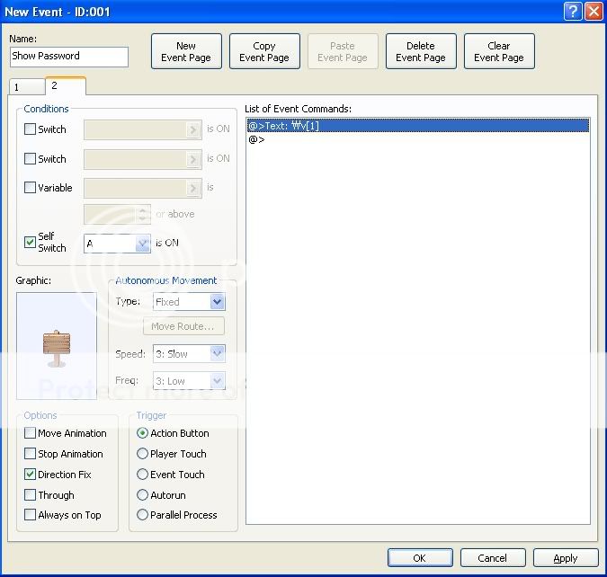Enable the Through option checkbox
This screenshot has height=577, width=607.
31,495
